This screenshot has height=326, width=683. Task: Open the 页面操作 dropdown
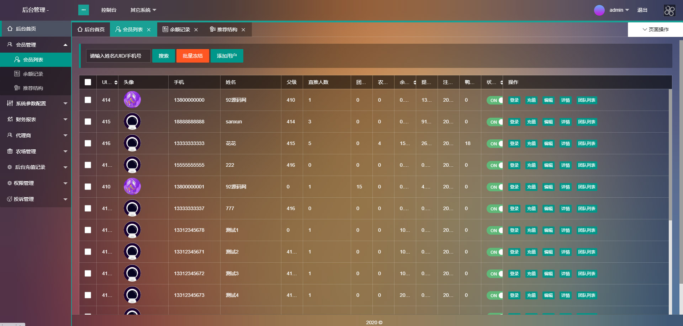pyautogui.click(x=655, y=30)
